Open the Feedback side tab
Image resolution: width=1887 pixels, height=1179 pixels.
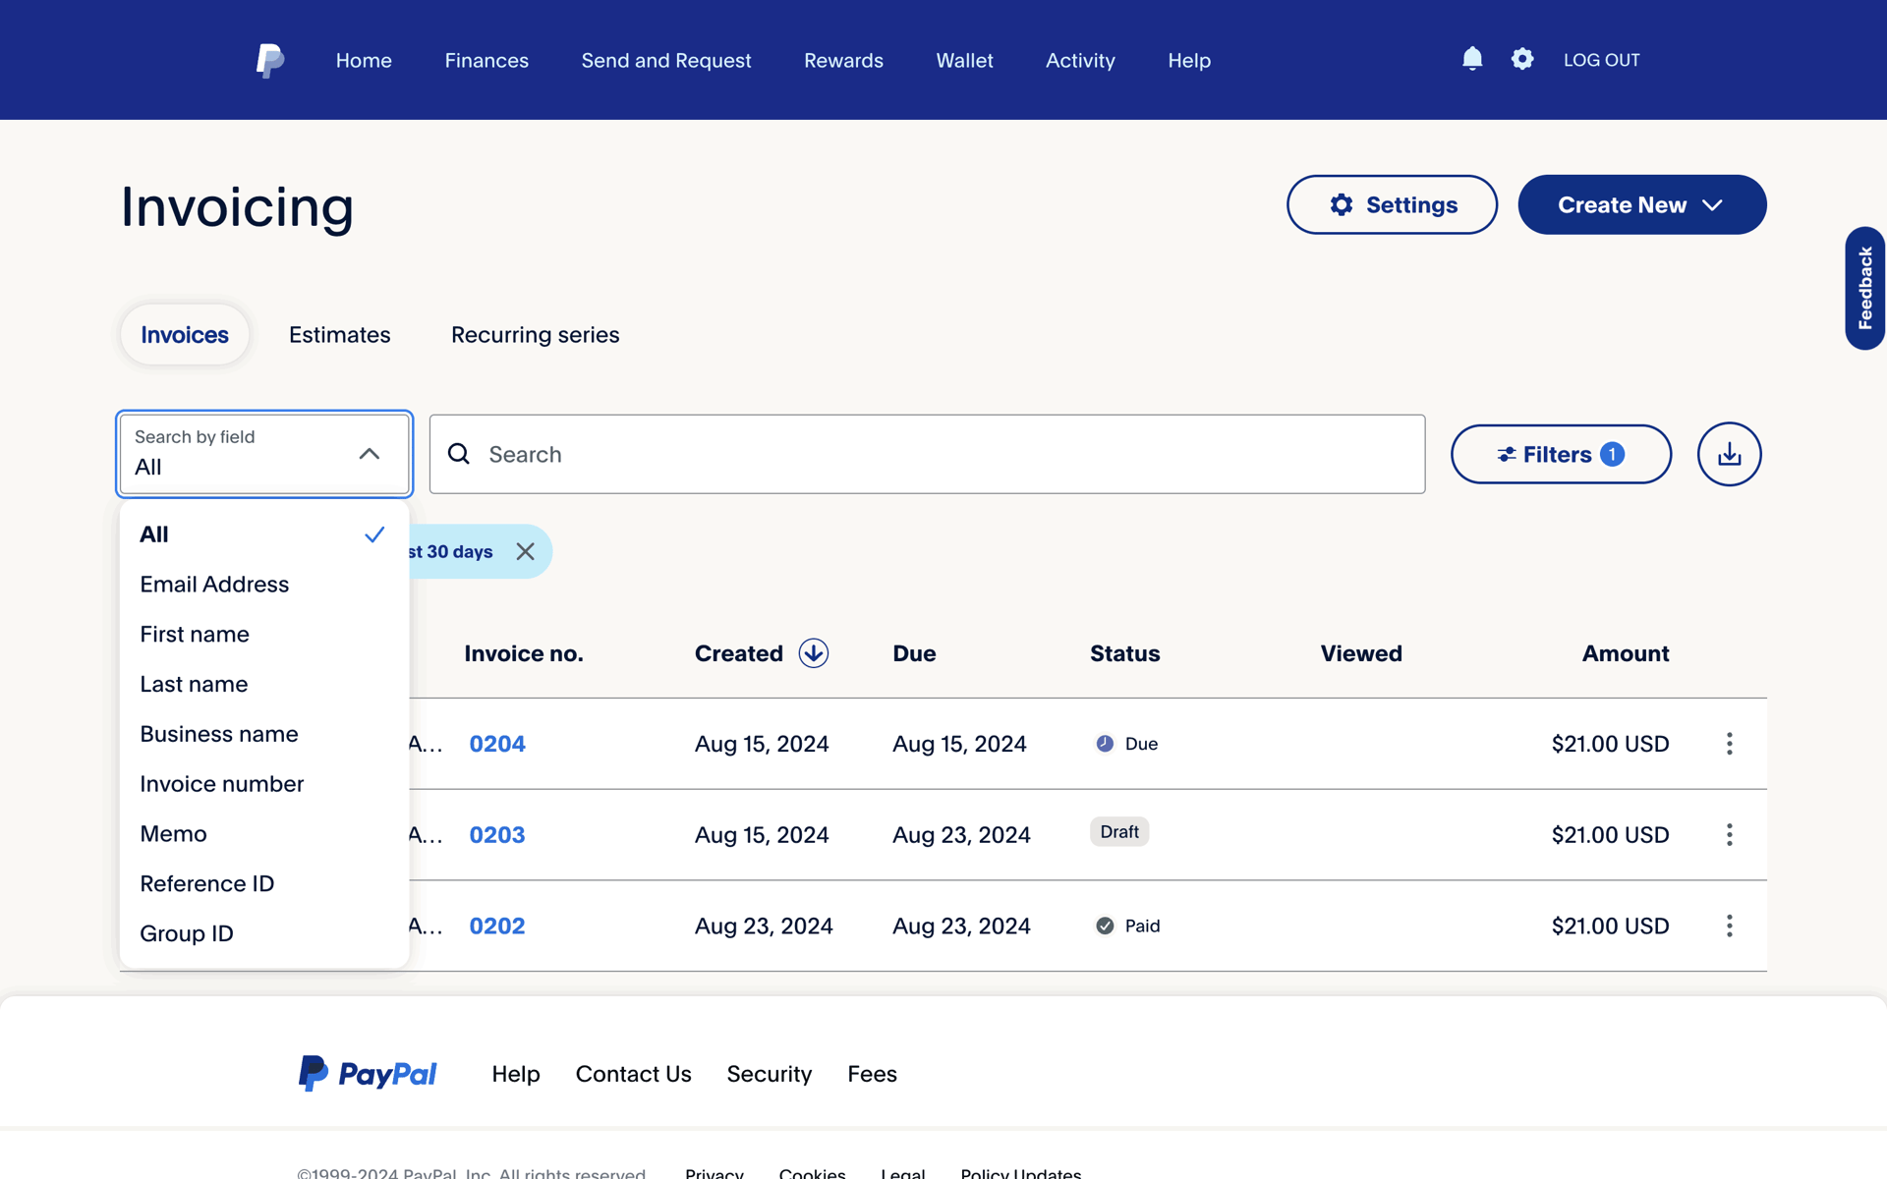tap(1864, 288)
